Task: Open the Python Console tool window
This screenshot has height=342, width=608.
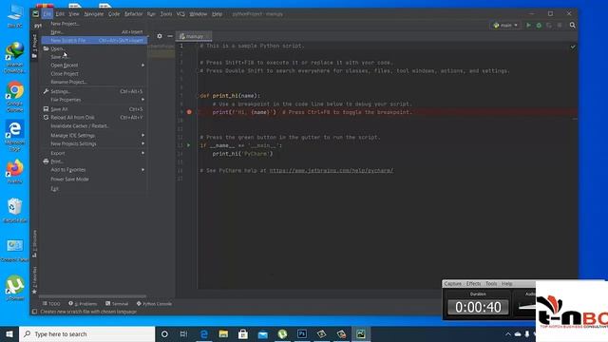Action: 154,304
